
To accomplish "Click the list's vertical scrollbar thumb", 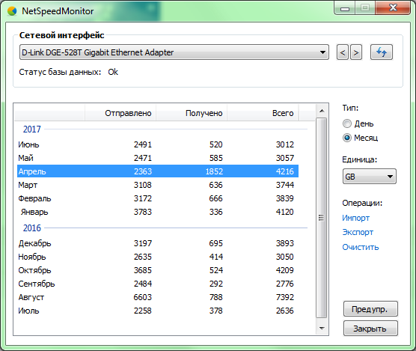I will [x=322, y=218].
